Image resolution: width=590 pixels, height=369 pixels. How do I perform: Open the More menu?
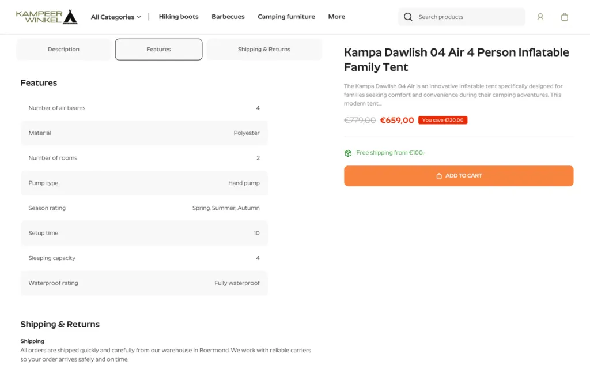pyautogui.click(x=336, y=17)
